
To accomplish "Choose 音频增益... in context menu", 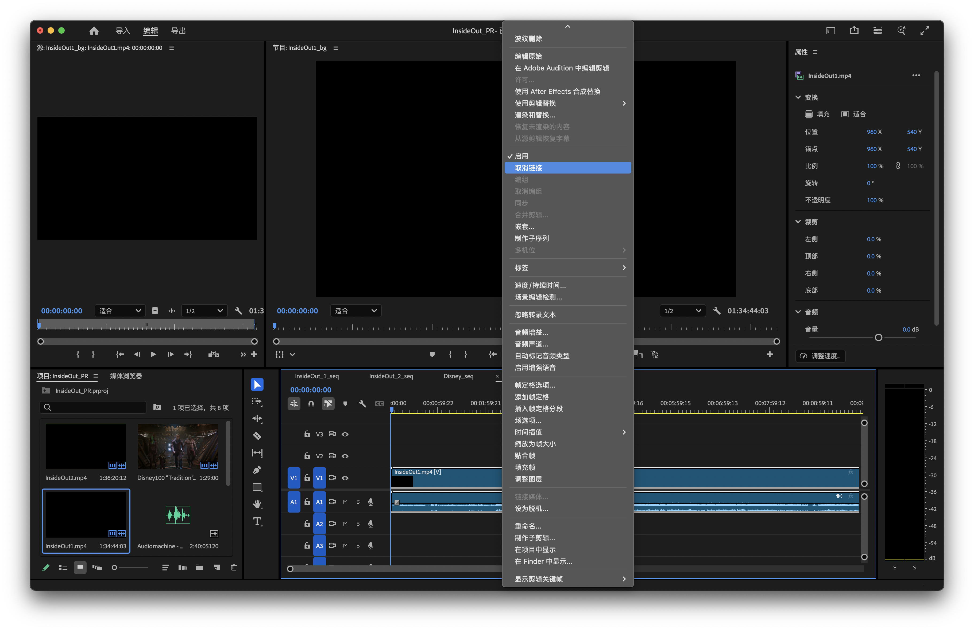I will (568, 332).
